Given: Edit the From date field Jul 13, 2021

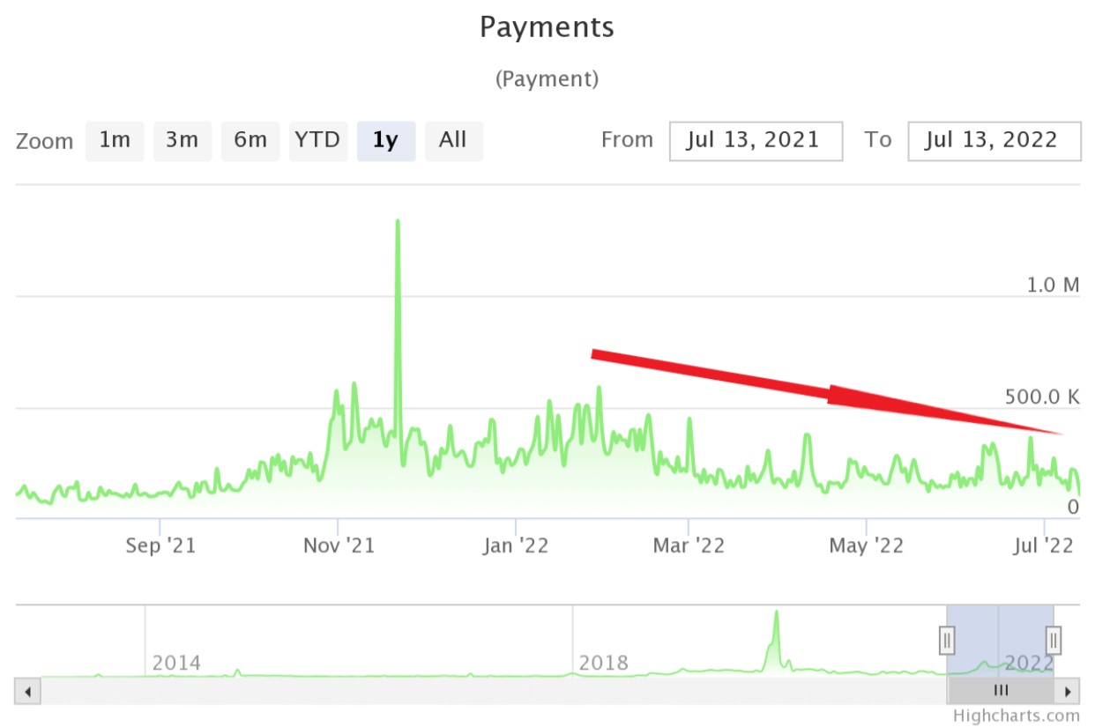Looking at the screenshot, I should coord(756,141).
